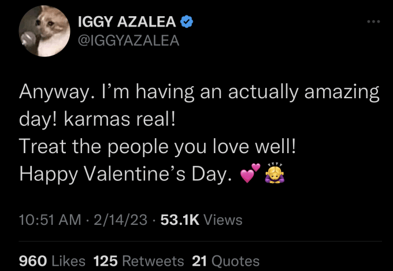The height and width of the screenshot is (271, 393).
Task: Click the 10:51 AM timestamp
Action: [x=50, y=220]
